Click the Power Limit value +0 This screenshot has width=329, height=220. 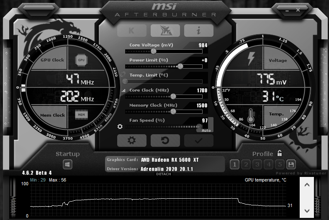(x=205, y=60)
